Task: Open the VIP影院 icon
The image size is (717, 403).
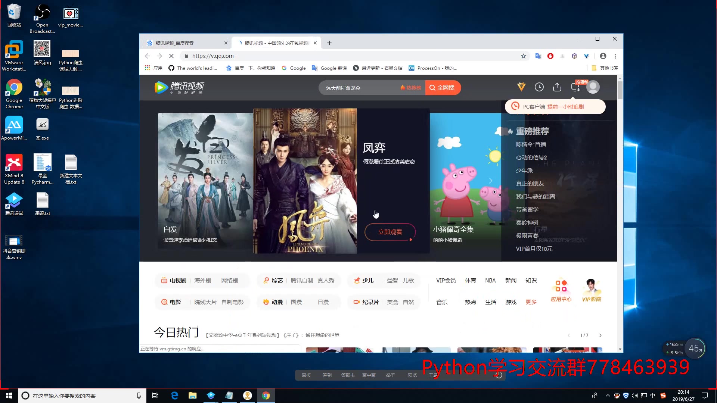Action: pos(592,291)
